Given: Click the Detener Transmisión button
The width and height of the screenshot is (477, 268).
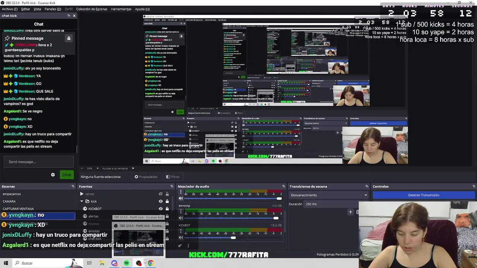Looking at the screenshot, I should pyautogui.click(x=424, y=195).
